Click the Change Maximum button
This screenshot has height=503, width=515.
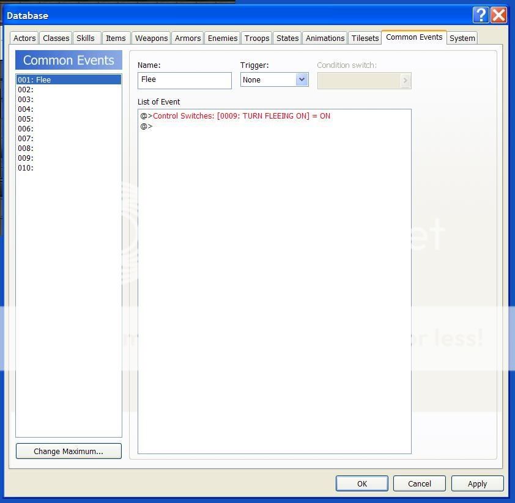pyautogui.click(x=69, y=451)
